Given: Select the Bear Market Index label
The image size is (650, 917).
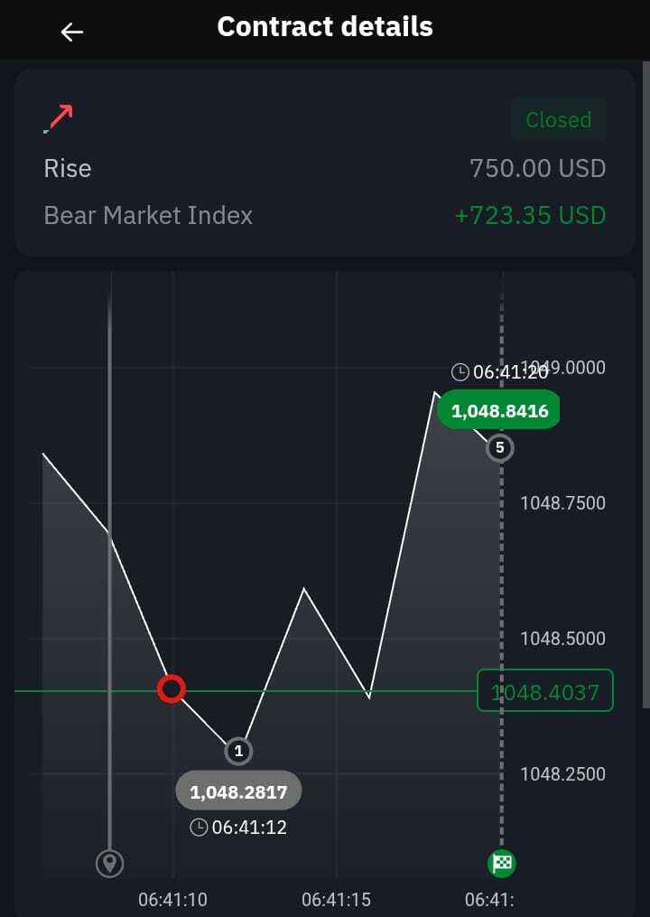Looking at the screenshot, I should (148, 215).
